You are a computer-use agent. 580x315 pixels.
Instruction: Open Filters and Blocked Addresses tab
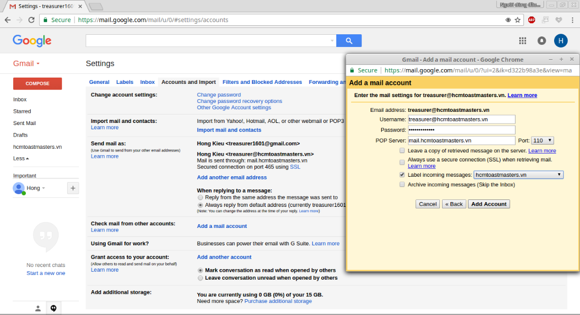(262, 82)
